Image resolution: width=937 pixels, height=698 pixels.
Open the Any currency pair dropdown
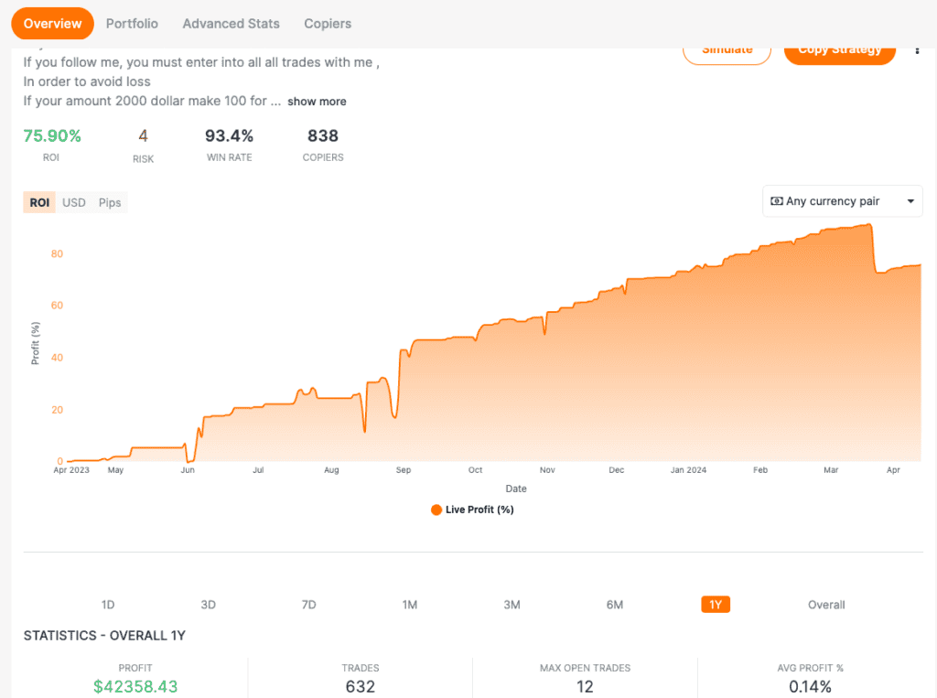[x=842, y=201]
